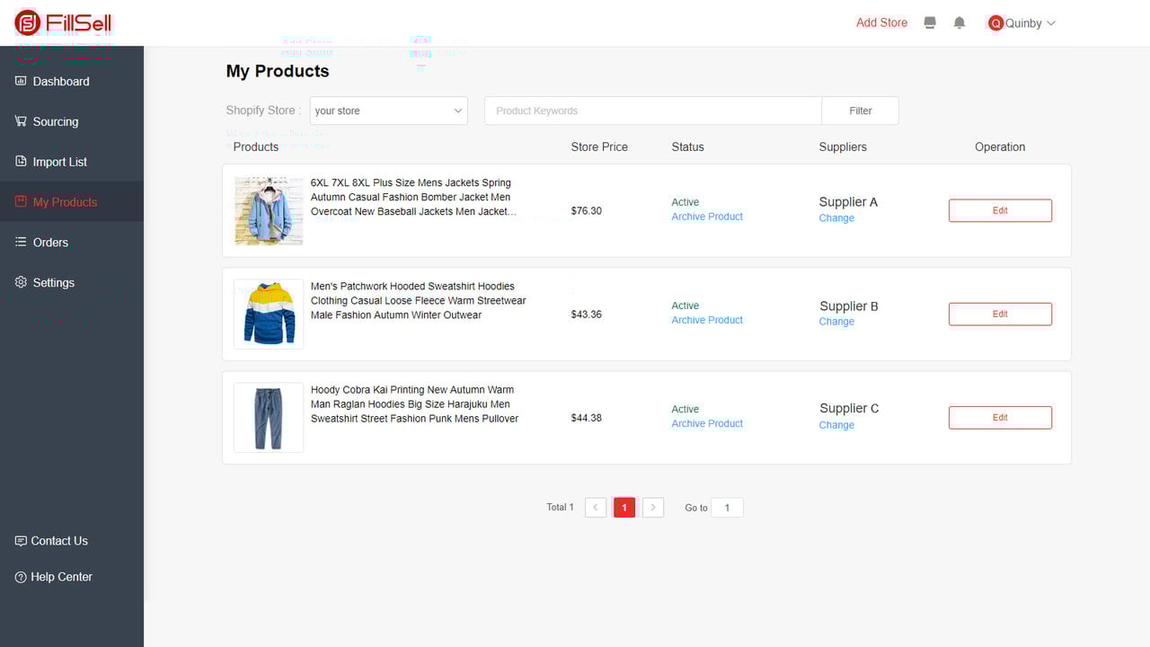1150x647 pixels.
Task: Click the Suppliers column header
Action: [843, 146]
